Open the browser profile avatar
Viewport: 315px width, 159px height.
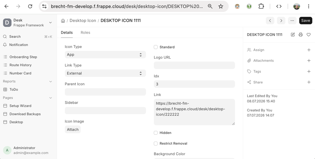[297, 6]
